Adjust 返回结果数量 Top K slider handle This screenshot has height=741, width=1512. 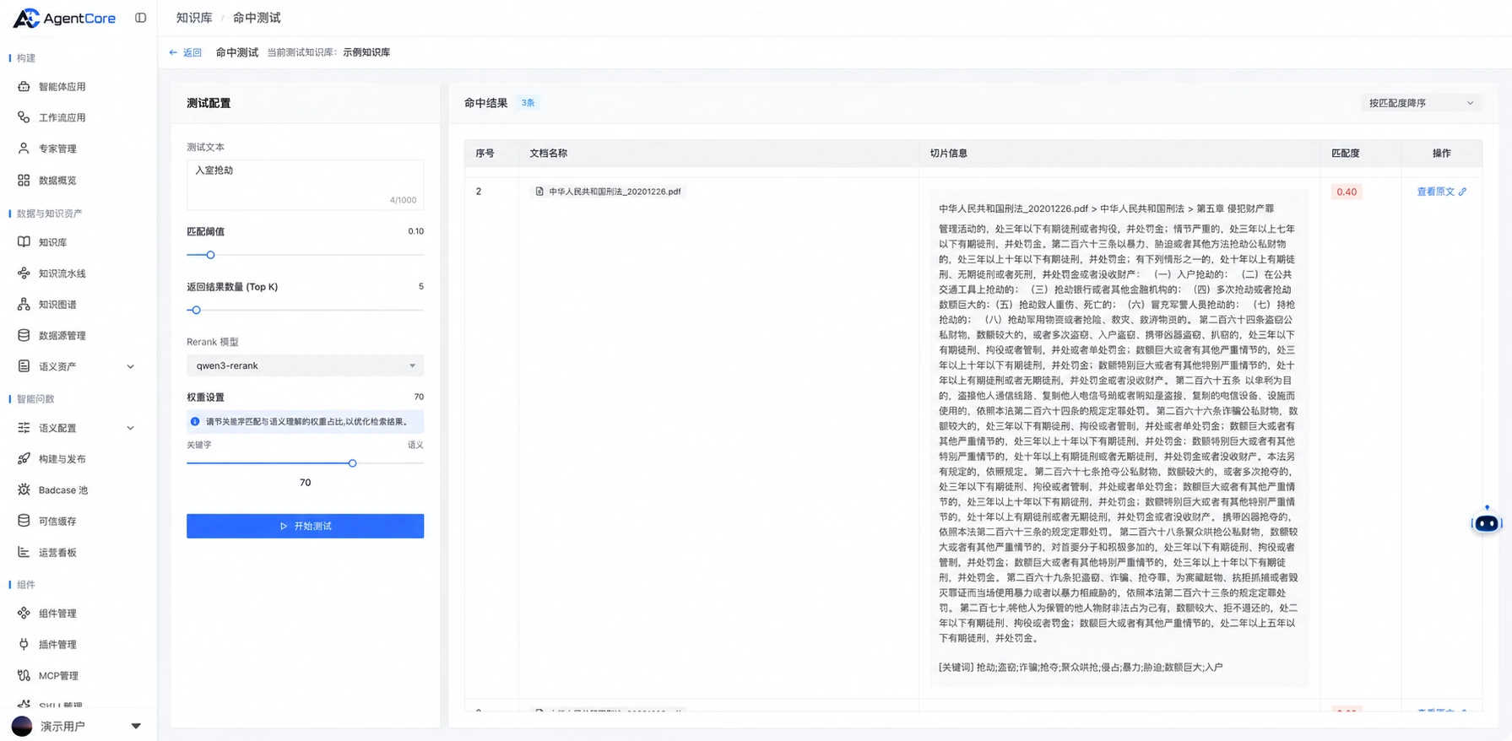coord(196,310)
